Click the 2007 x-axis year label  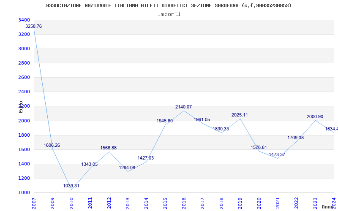34,203
